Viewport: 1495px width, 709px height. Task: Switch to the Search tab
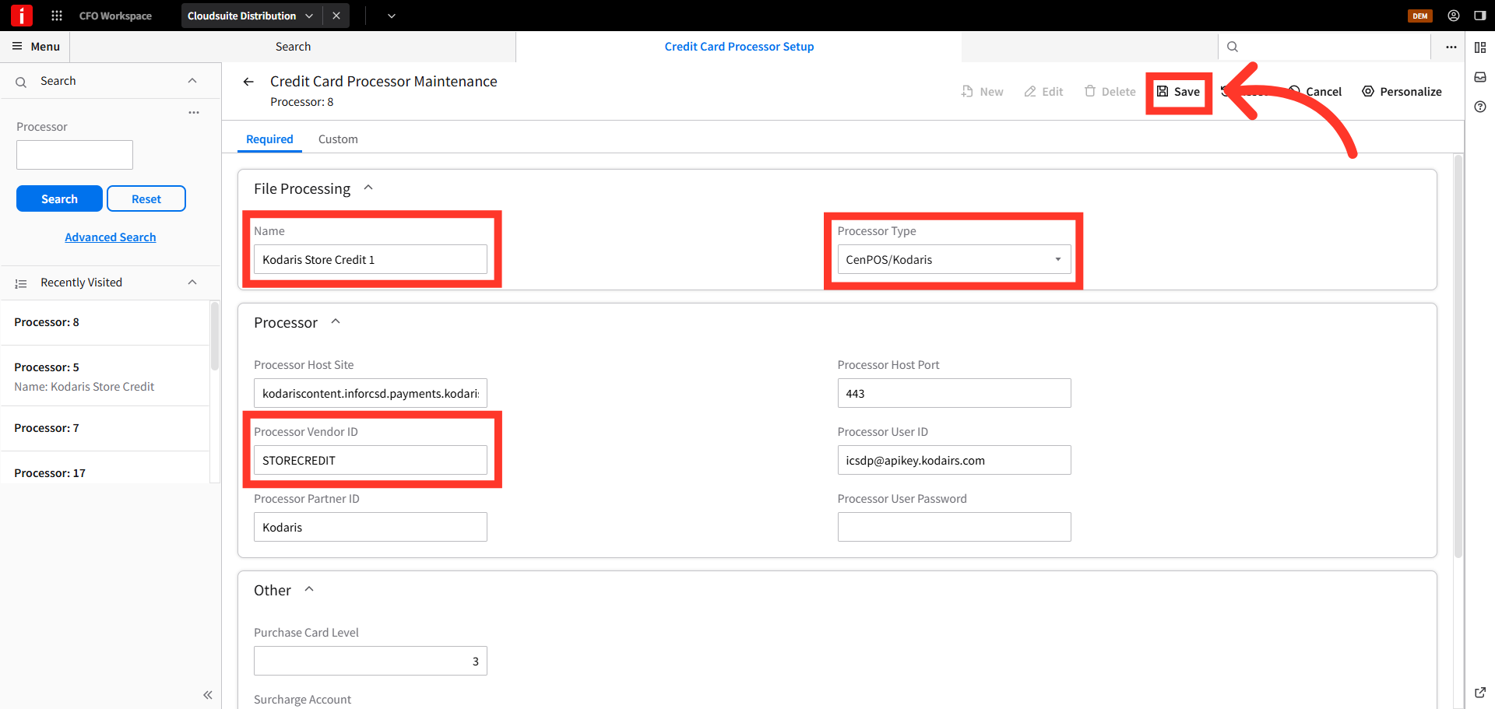293,47
